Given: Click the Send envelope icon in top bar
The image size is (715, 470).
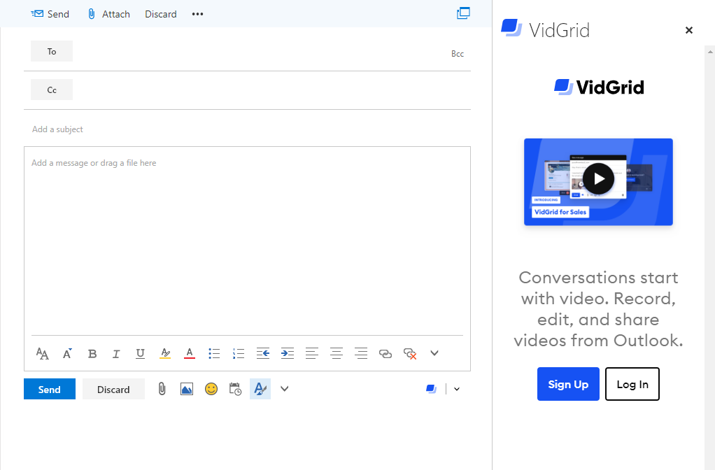Looking at the screenshot, I should tap(37, 14).
